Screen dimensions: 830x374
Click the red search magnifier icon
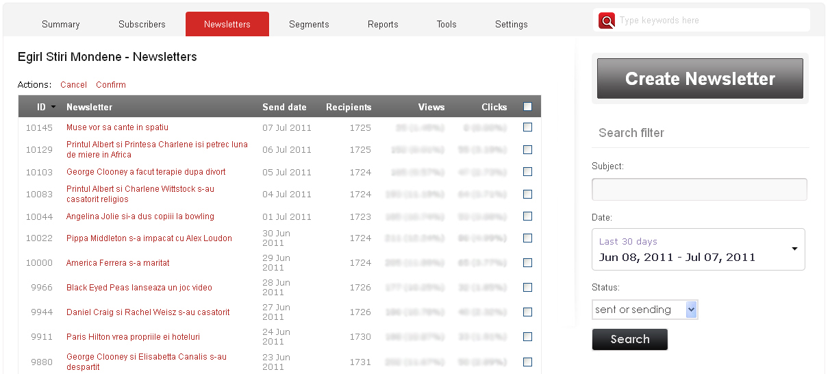pyautogui.click(x=606, y=21)
